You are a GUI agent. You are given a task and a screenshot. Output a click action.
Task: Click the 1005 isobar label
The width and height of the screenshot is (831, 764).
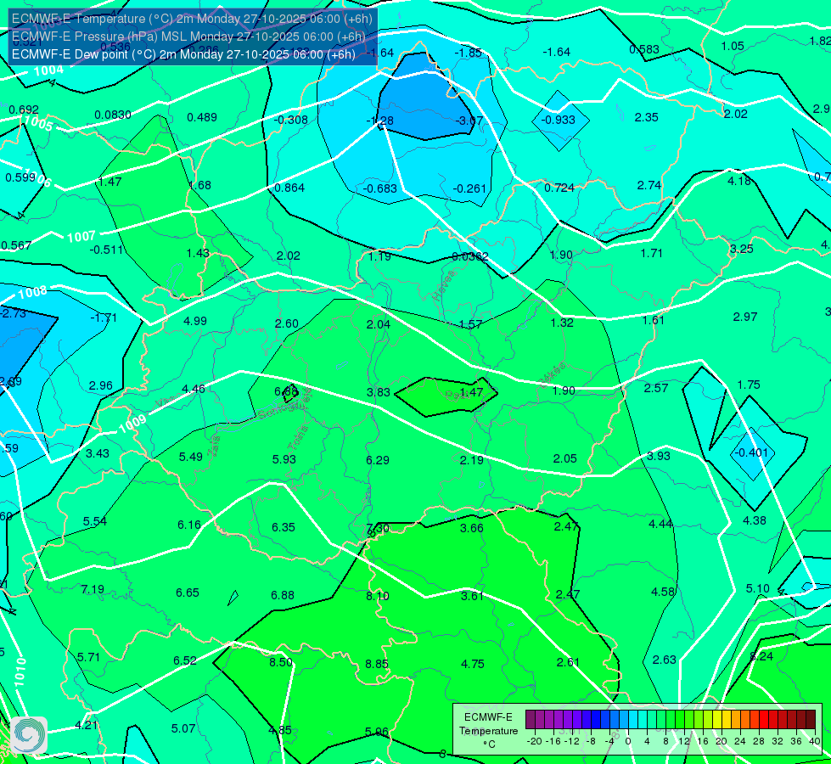(x=38, y=124)
